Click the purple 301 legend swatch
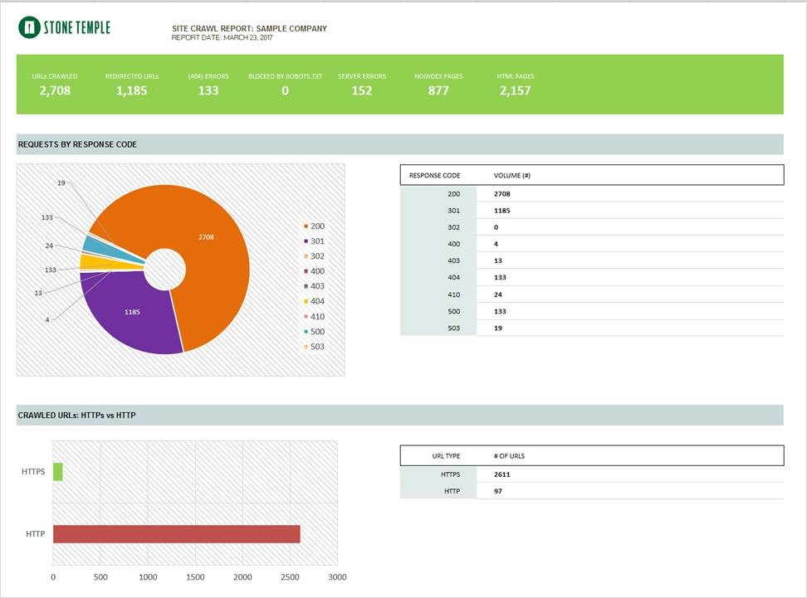The image size is (807, 598). tap(306, 241)
